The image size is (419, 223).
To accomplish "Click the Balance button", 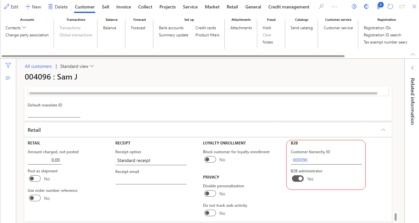I will [110, 28].
